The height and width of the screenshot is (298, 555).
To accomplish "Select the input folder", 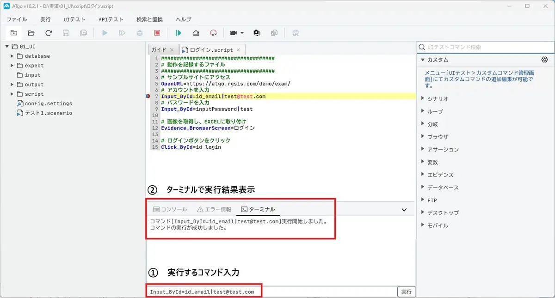I will coord(32,75).
